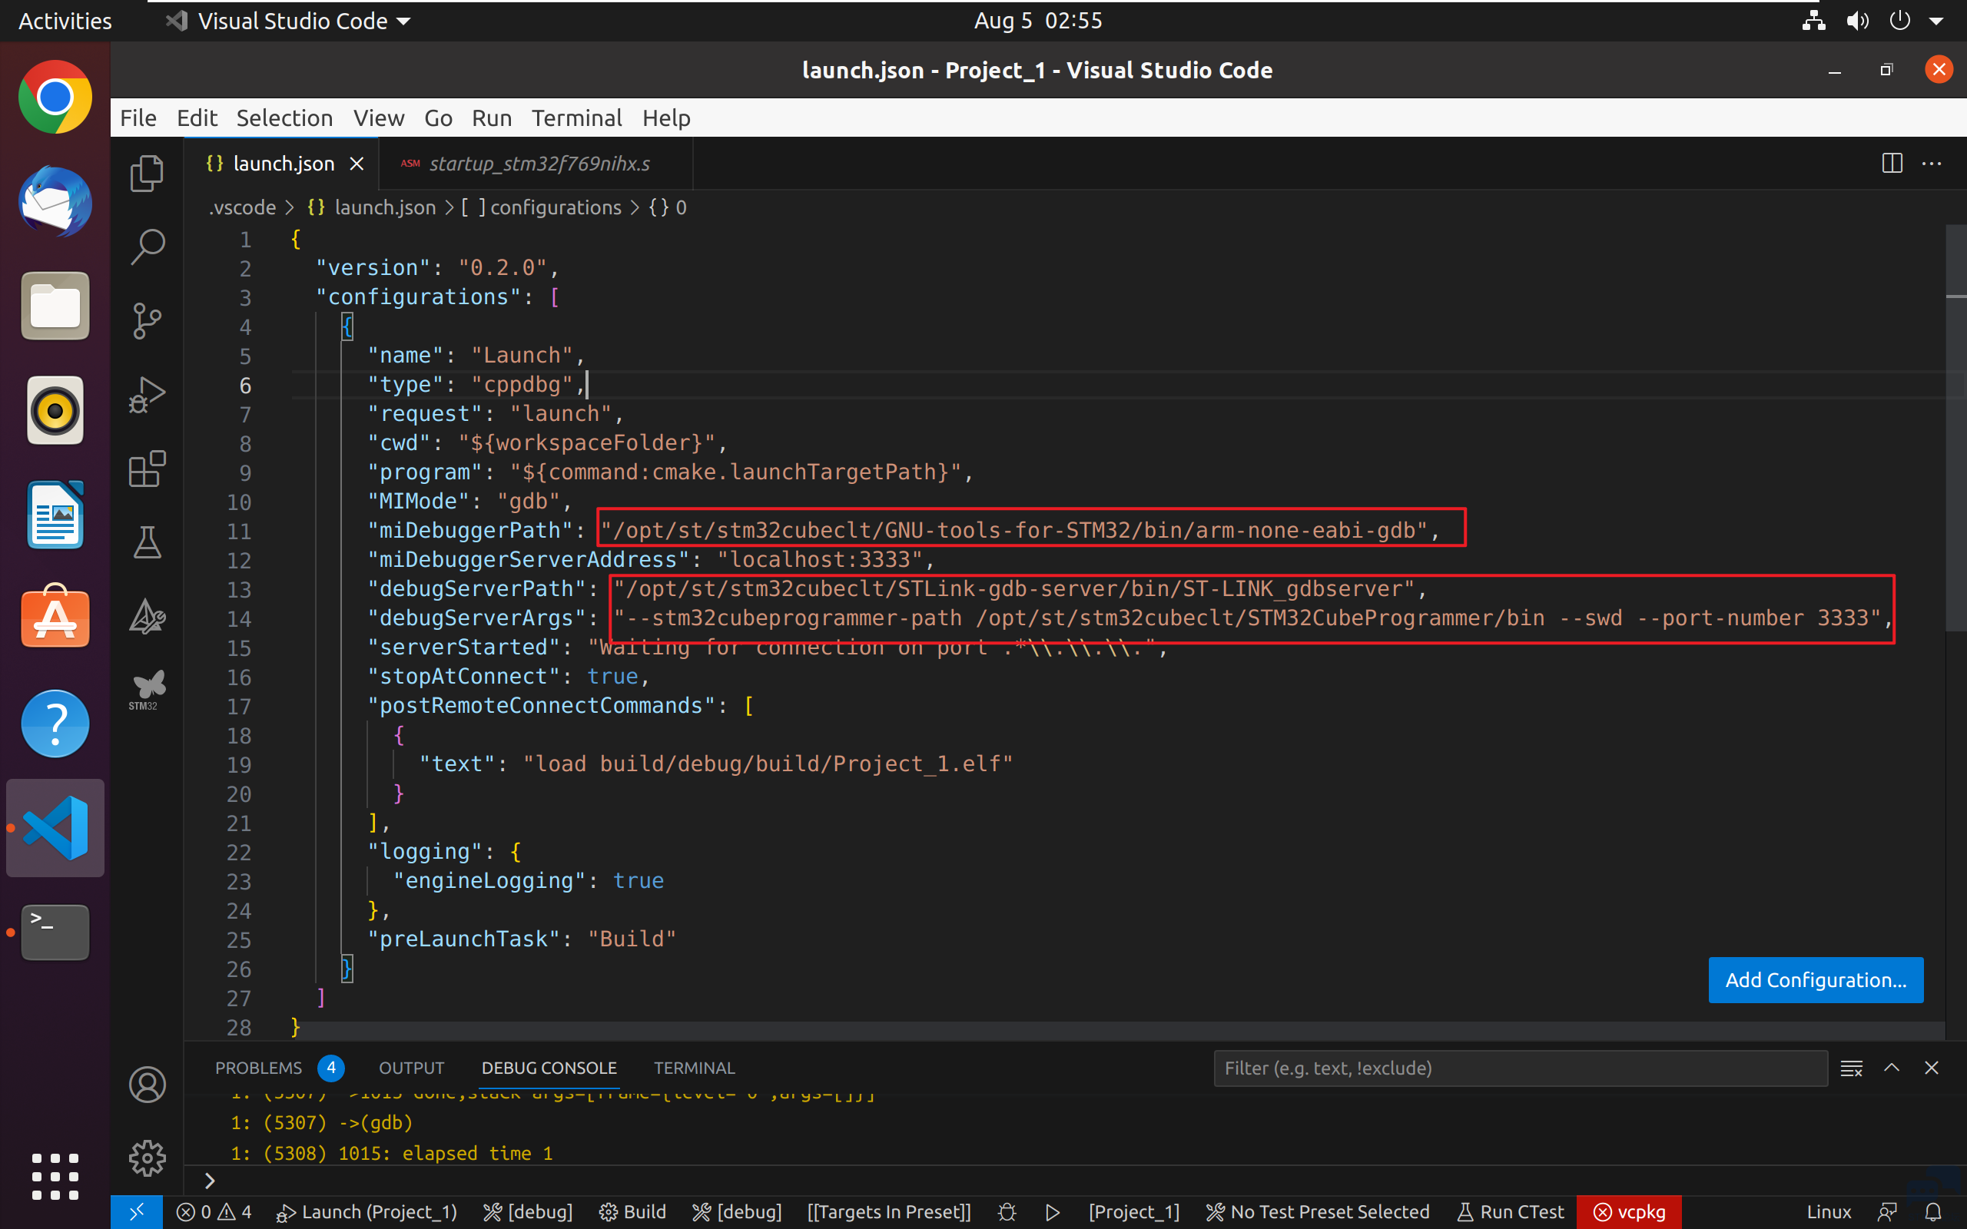Launch Google Chrome from the dock
Viewport: 1967px width, 1229px height.
point(55,97)
